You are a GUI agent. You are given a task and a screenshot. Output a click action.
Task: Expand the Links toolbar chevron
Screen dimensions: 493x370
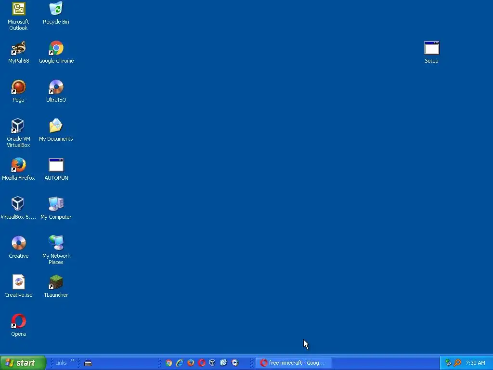[x=72, y=360]
